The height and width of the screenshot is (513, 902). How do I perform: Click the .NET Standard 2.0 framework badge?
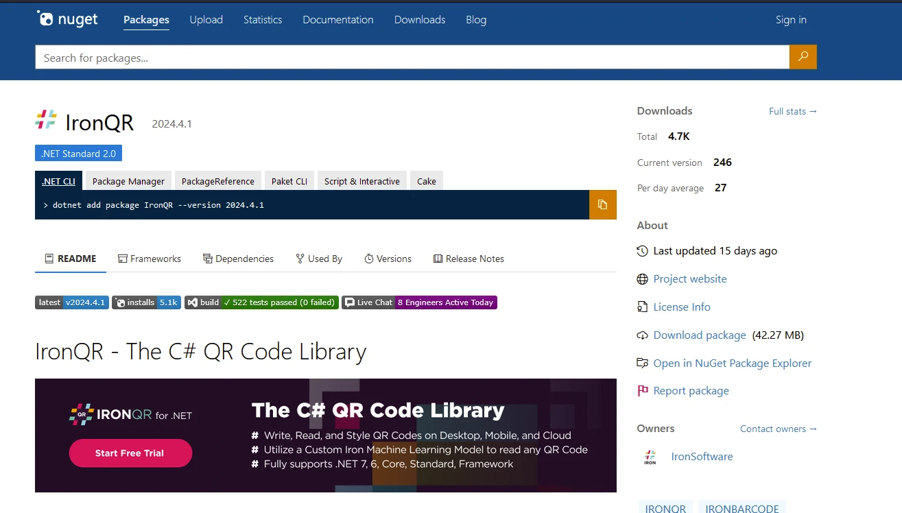click(78, 154)
